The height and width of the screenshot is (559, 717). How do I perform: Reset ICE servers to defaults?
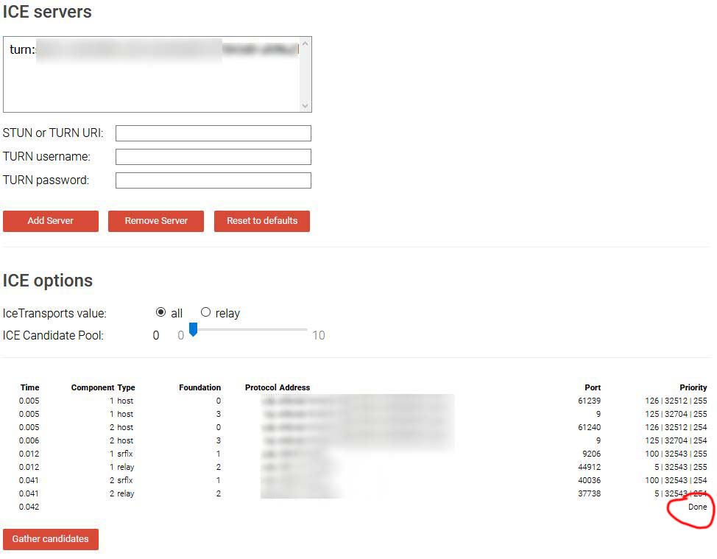point(261,221)
